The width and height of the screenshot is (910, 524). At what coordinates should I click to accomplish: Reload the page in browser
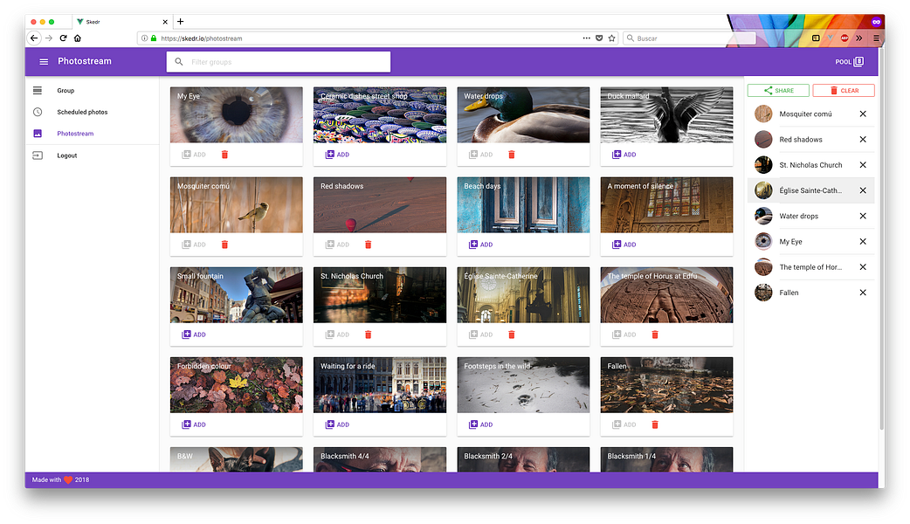63,38
